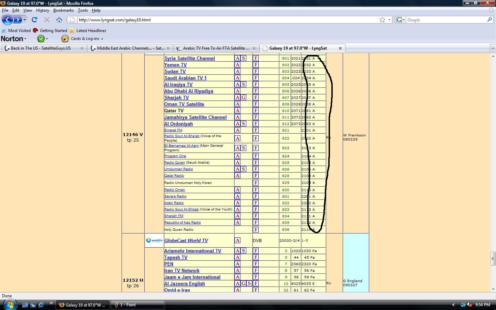The width and height of the screenshot is (496, 310).
Task: Click the browser Back arrow button
Action: point(8,20)
